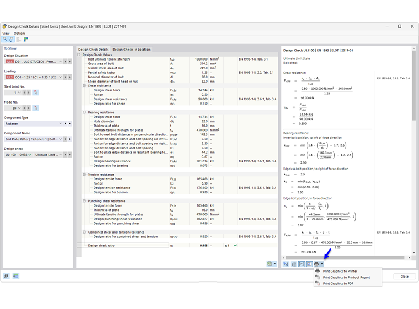Open the Options menu

tap(20, 34)
